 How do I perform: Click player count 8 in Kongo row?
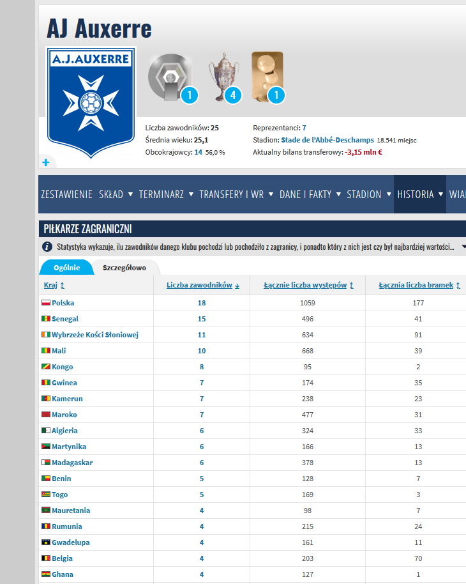click(202, 367)
